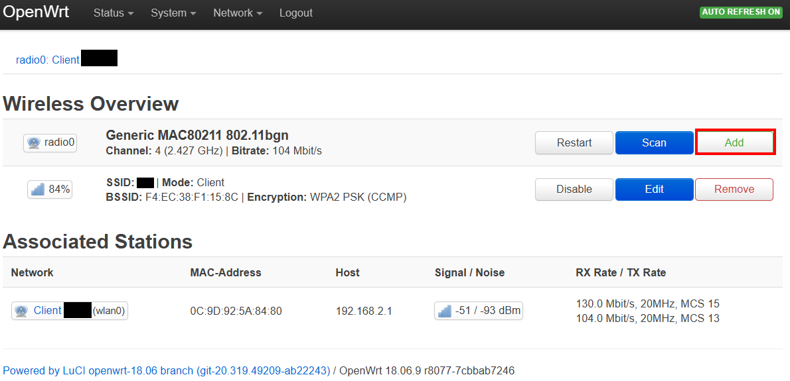790x381 pixels.
Task: Click Logout in the top menu
Action: (x=295, y=13)
